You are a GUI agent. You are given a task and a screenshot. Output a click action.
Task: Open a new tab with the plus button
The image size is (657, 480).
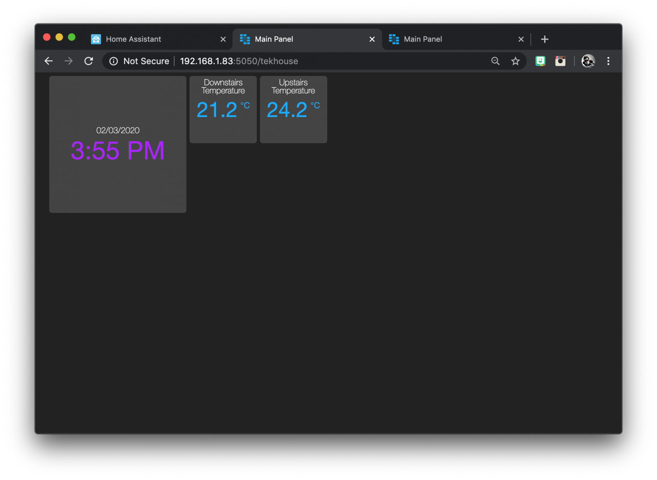point(545,39)
